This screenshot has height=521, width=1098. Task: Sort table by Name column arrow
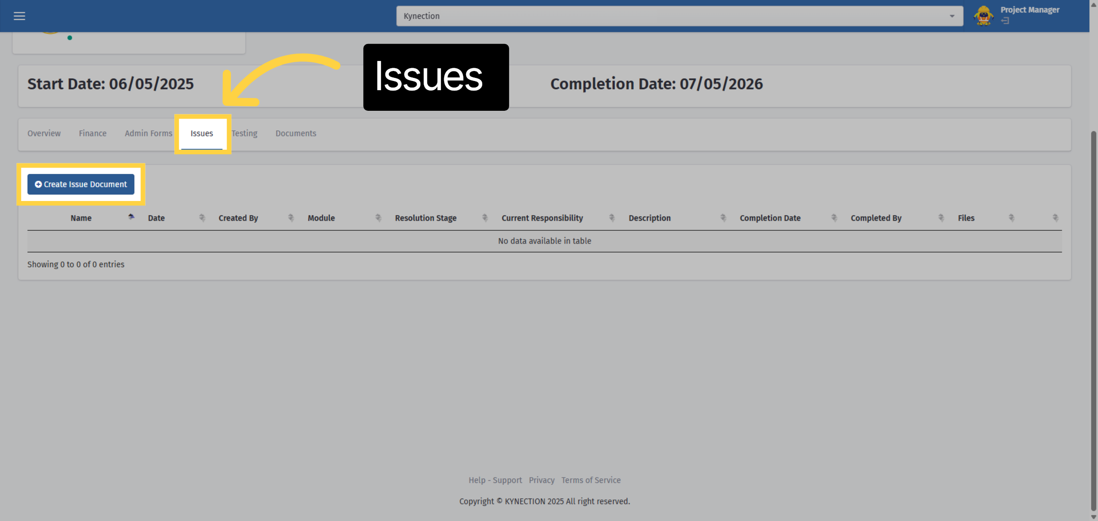click(x=131, y=217)
